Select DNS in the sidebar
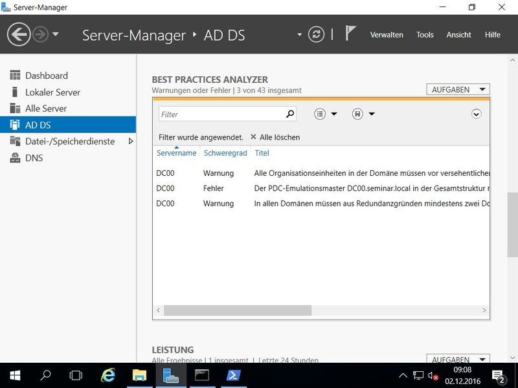 (34, 158)
